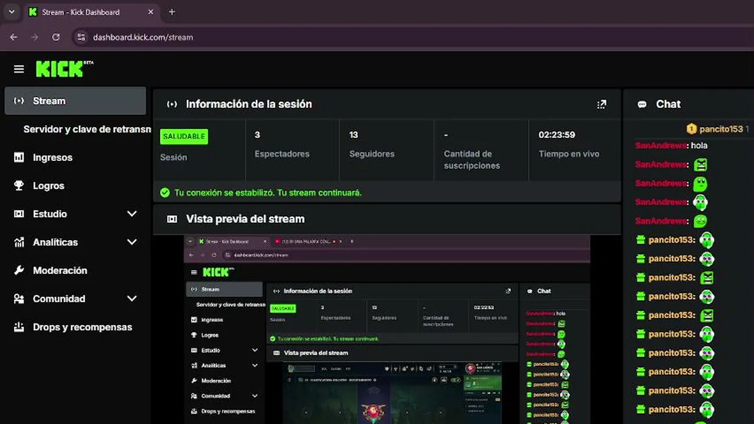Click the Cantidad de suscripciones label
Screen dimensions: 754x424
471,160
